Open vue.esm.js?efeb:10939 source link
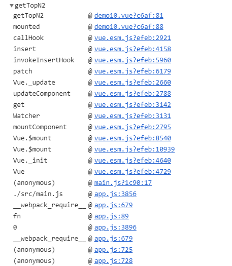Viewport: 232px width, 266px height. coord(135,149)
